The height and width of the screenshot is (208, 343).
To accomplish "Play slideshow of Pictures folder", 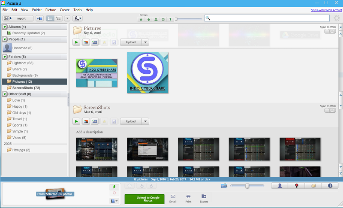I will tap(76, 42).
